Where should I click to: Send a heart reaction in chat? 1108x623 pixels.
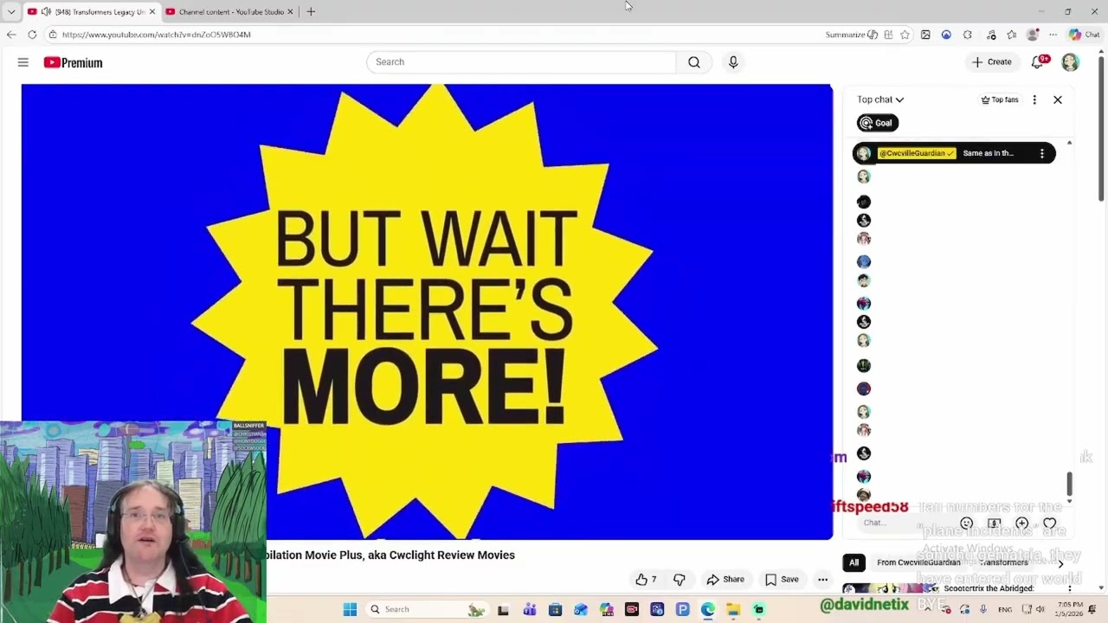(1050, 523)
